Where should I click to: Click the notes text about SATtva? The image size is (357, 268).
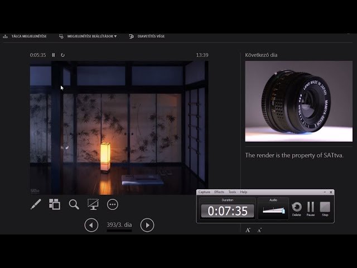tap(294, 155)
